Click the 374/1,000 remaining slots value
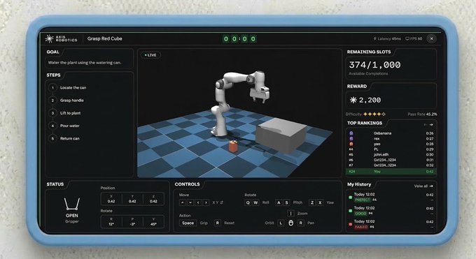 click(374, 65)
